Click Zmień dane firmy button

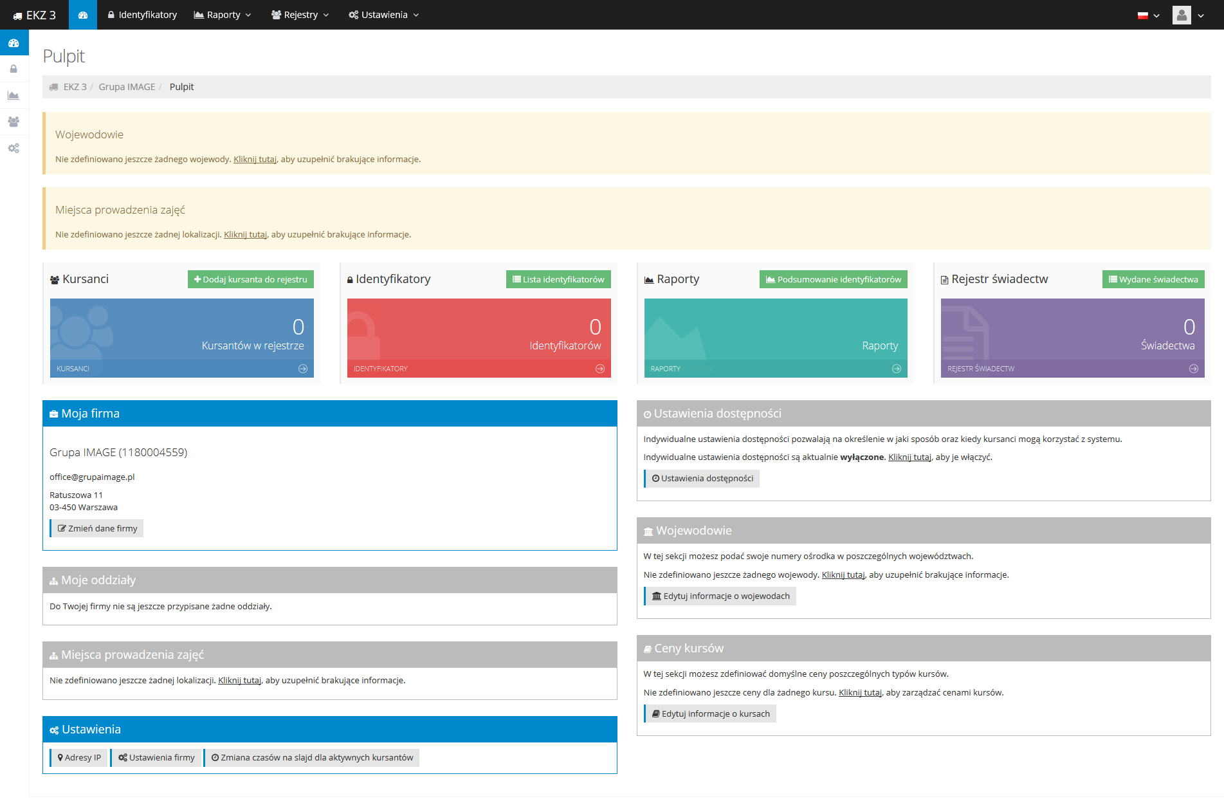click(x=96, y=528)
